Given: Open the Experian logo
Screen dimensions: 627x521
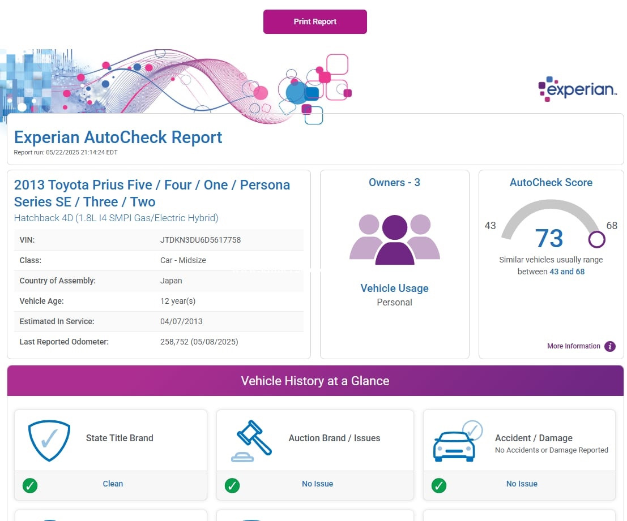Looking at the screenshot, I should coord(577,89).
